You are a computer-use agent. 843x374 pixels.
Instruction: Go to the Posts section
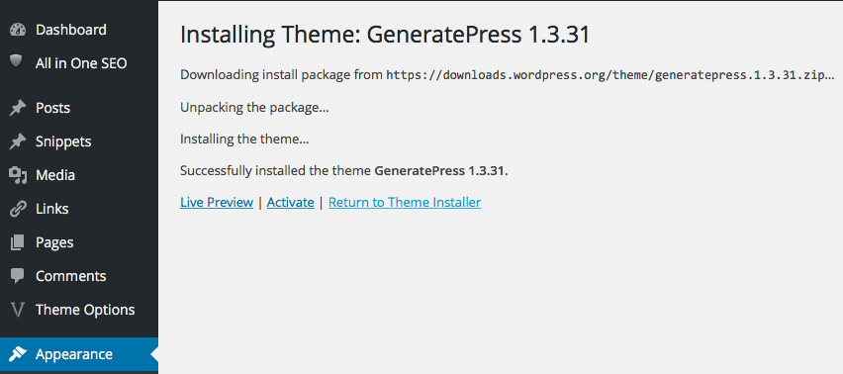coord(52,108)
